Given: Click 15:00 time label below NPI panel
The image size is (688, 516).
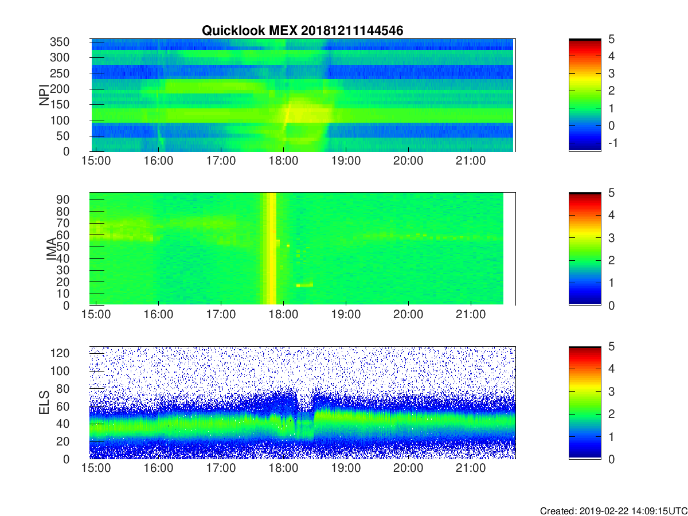Looking at the screenshot, I should point(96,161).
